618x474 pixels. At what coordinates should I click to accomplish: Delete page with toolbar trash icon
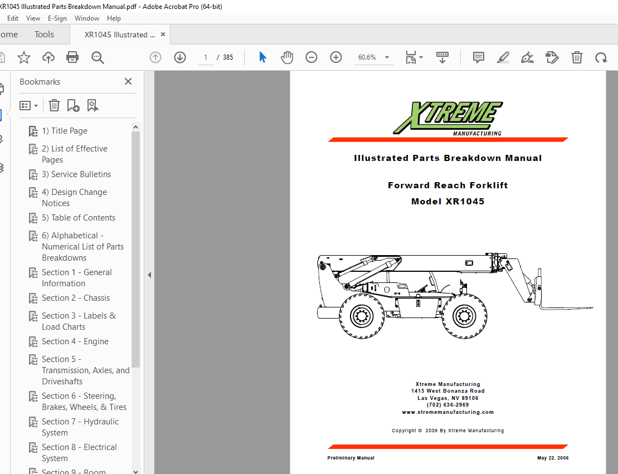click(577, 57)
